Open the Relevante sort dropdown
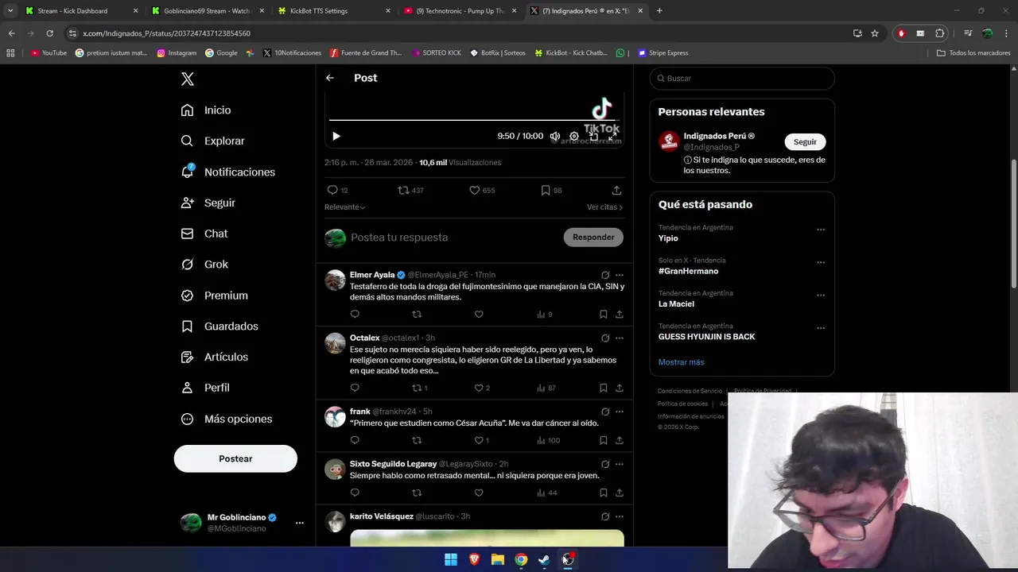 coord(344,207)
